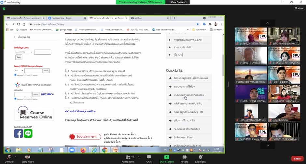Select Pucktsaoon Wanagorngo video thumbnail
The width and height of the screenshot is (306, 164).
(251, 75)
